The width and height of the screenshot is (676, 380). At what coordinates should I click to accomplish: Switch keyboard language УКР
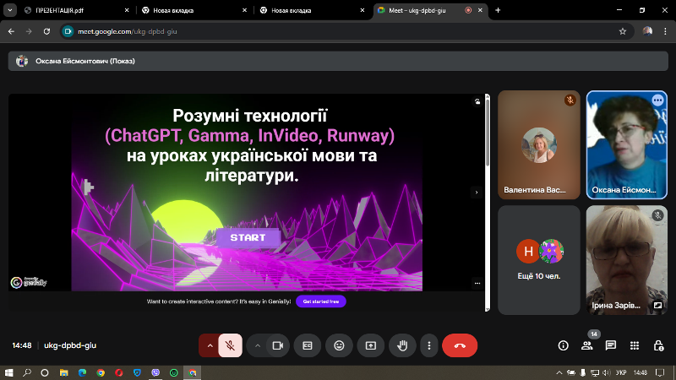621,372
